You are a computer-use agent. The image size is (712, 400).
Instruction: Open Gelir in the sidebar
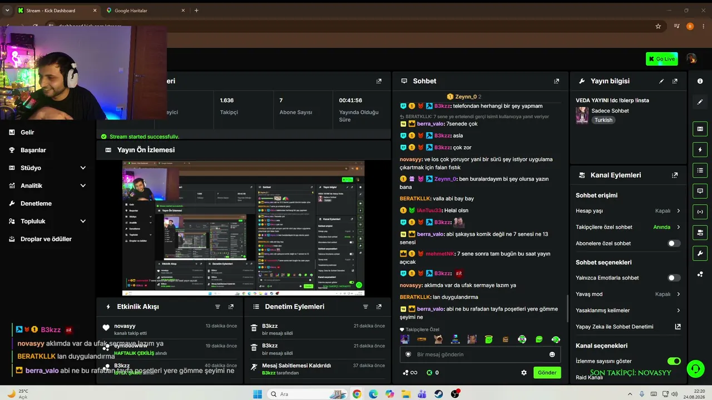[27, 132]
